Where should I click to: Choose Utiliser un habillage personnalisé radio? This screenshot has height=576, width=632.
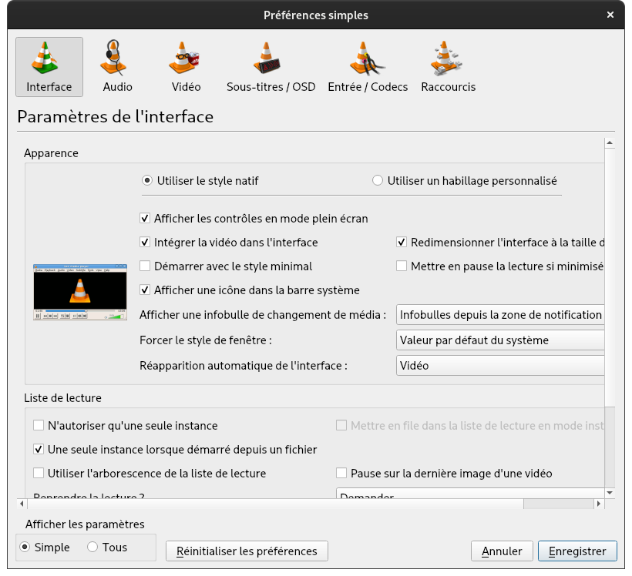[x=378, y=181]
